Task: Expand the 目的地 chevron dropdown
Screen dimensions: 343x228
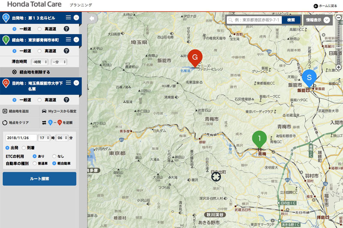Action: 76,83
